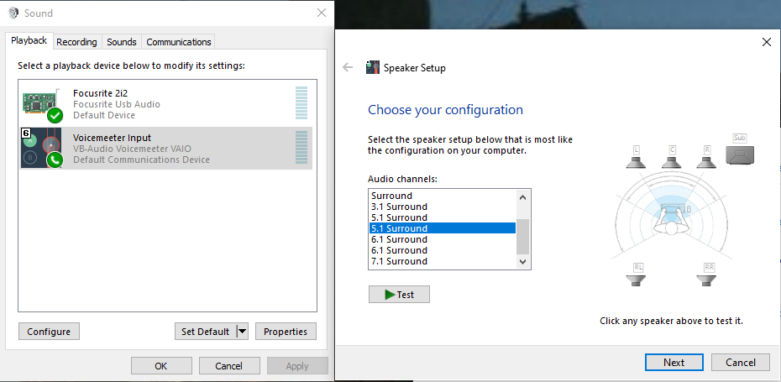Click Next in Speaker Setup

click(x=674, y=363)
